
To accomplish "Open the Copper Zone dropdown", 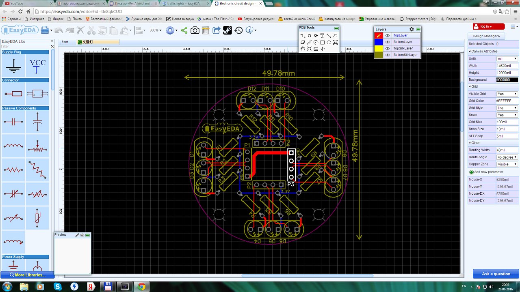I will coord(507,164).
